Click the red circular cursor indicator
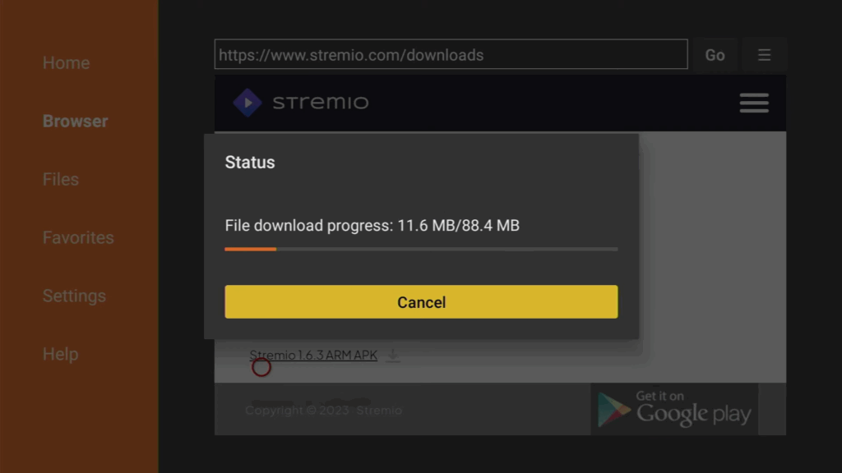 pos(261,367)
